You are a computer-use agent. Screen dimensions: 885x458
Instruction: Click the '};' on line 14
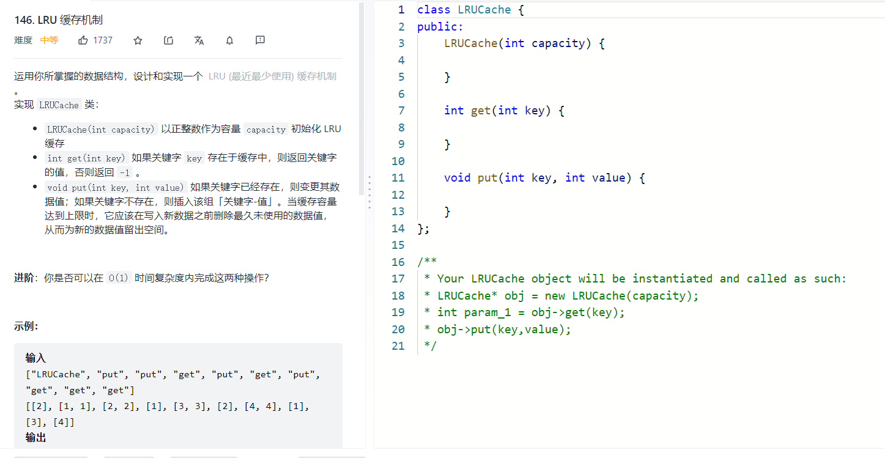click(423, 229)
